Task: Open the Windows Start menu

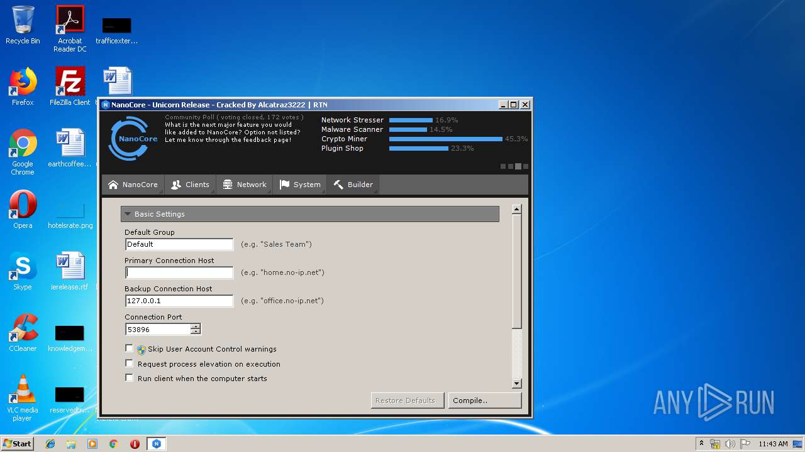Action: [18, 443]
